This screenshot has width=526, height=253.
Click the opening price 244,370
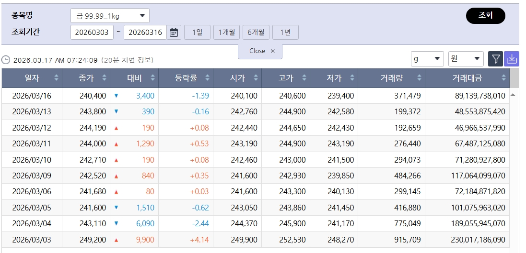pyautogui.click(x=244, y=223)
